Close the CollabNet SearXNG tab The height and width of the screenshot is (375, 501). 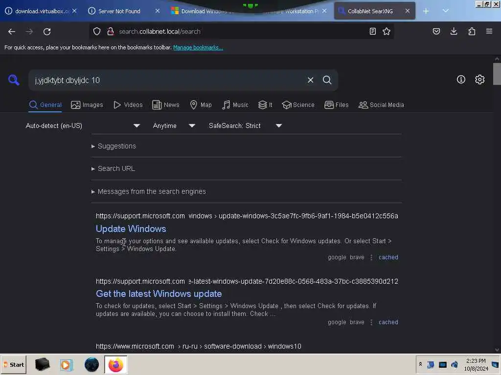tap(408, 11)
